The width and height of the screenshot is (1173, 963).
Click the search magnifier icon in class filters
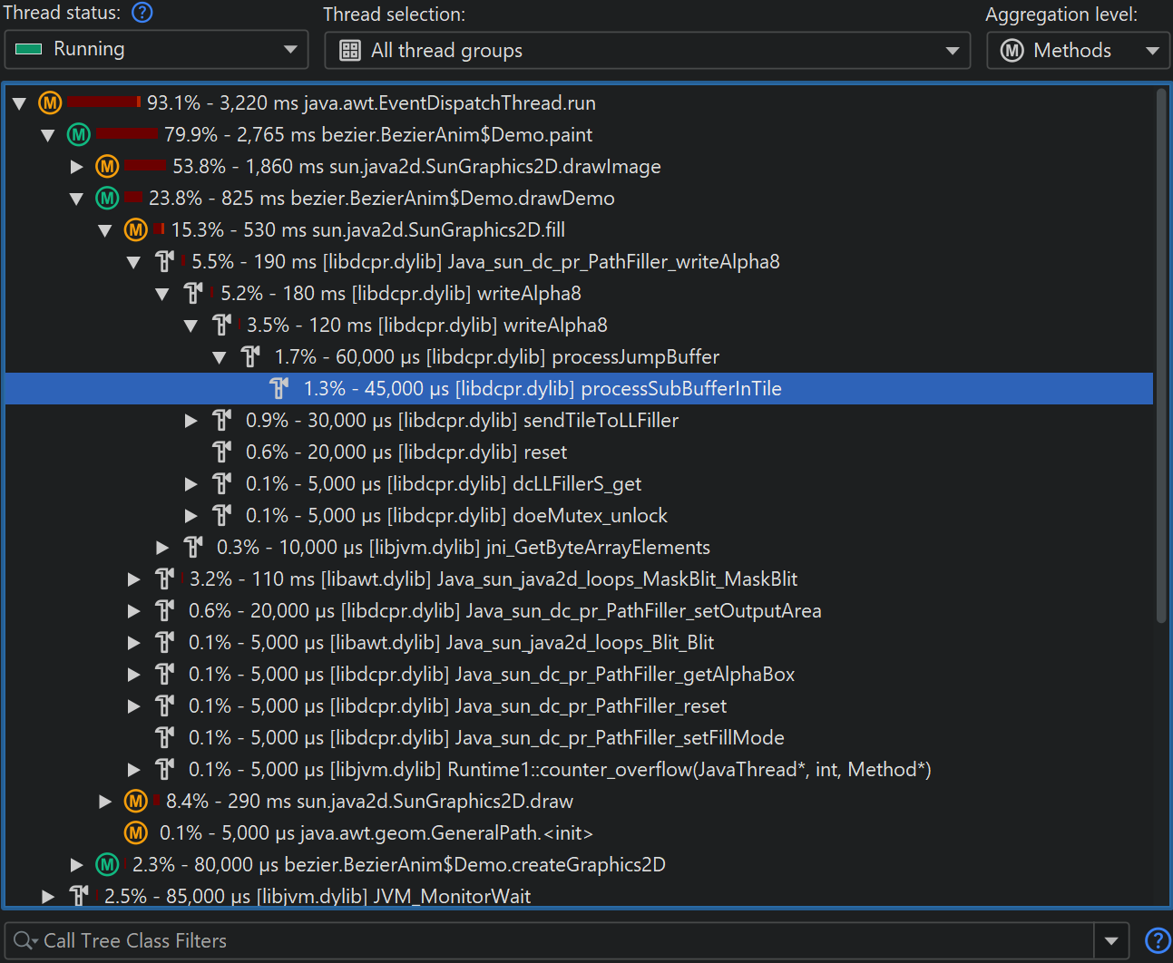click(24, 941)
